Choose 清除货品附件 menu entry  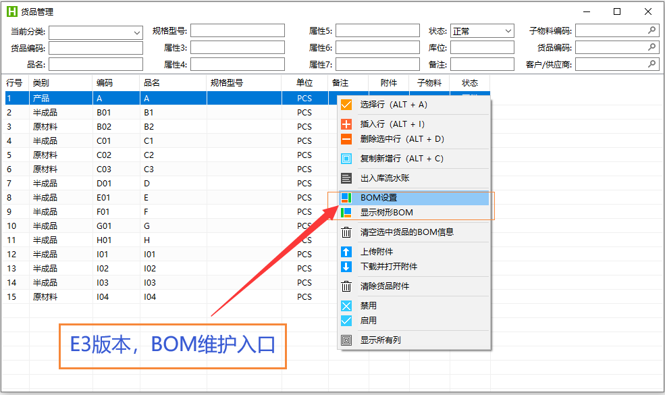point(413,286)
